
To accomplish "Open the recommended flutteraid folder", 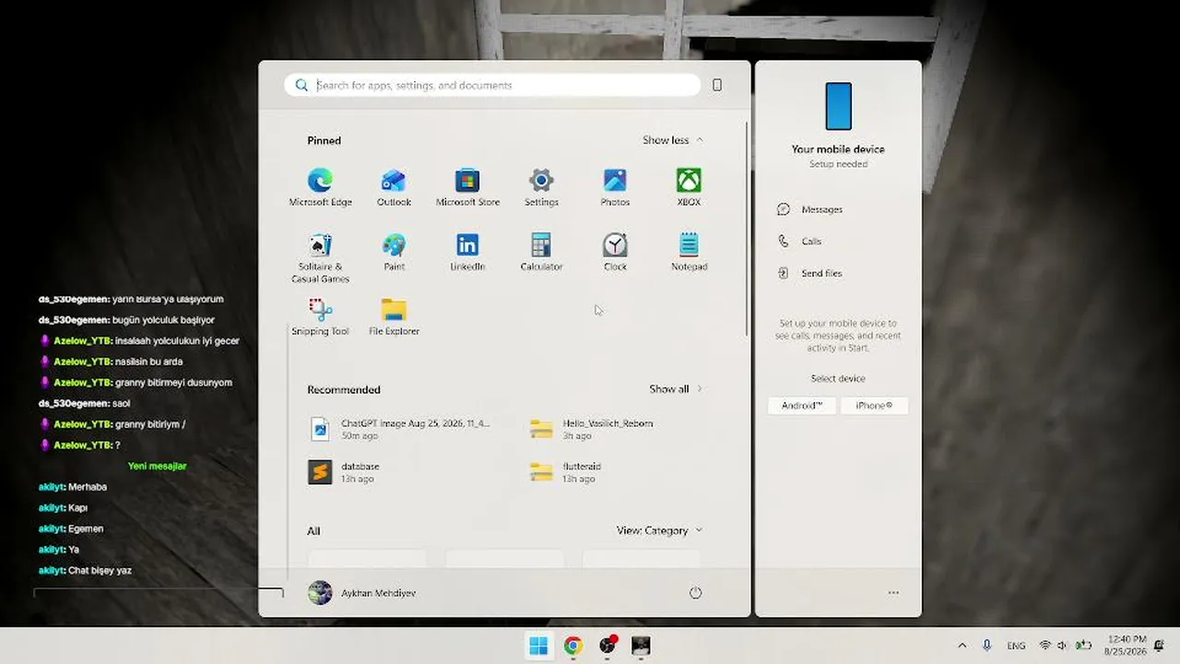I will coord(566,472).
